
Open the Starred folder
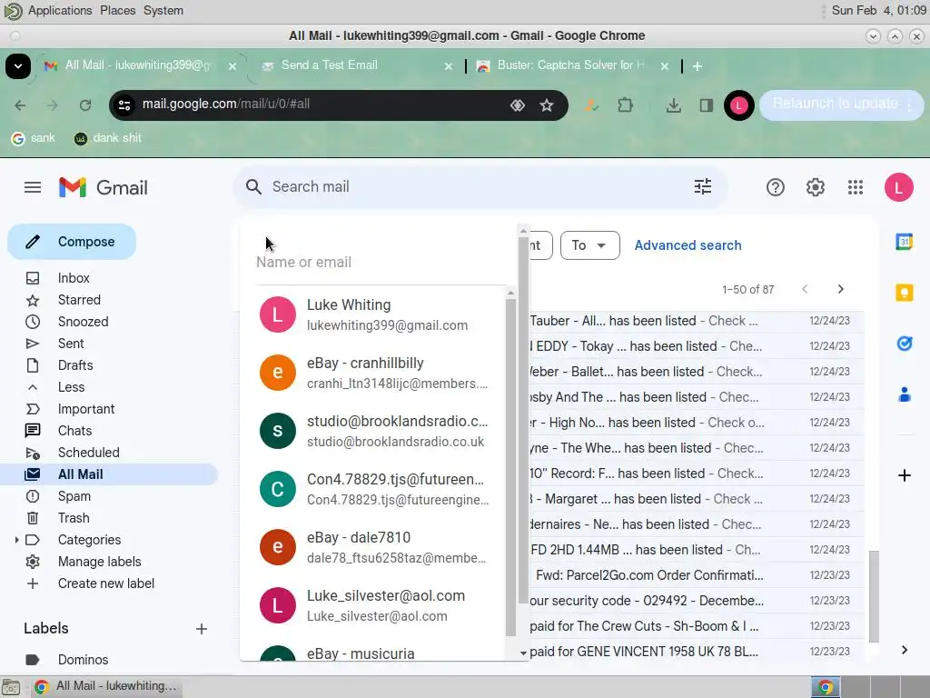tap(79, 300)
